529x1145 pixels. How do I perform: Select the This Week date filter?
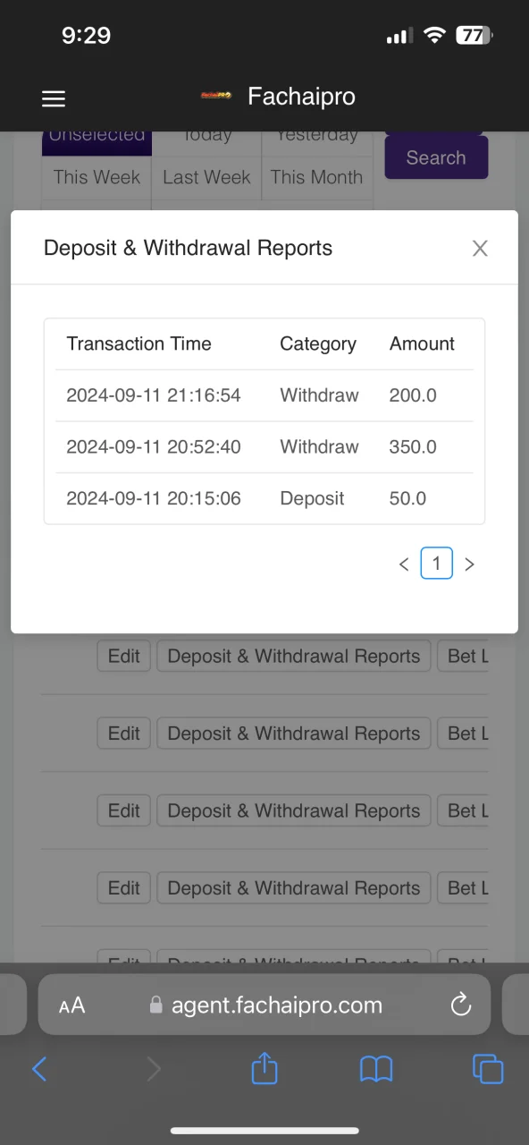pos(97,177)
